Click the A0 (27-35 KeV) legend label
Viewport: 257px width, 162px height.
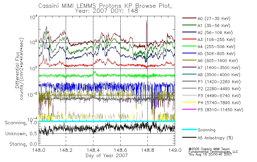tap(214, 18)
